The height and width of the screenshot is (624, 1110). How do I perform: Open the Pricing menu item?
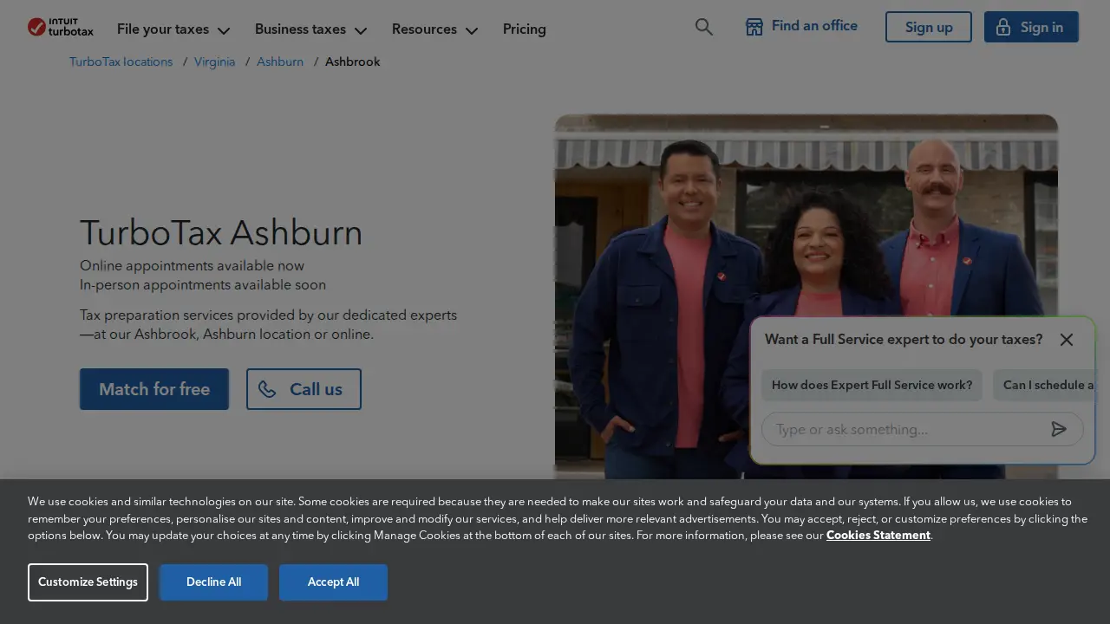525,29
